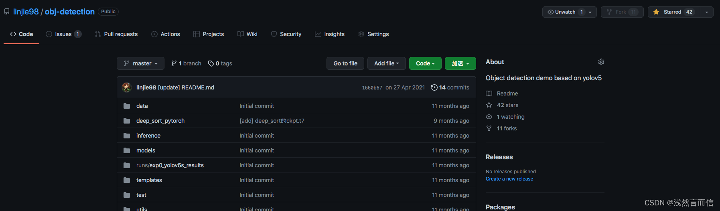Open the Pull requests tab
Viewport: 720px width, 211px height.
[x=116, y=34]
